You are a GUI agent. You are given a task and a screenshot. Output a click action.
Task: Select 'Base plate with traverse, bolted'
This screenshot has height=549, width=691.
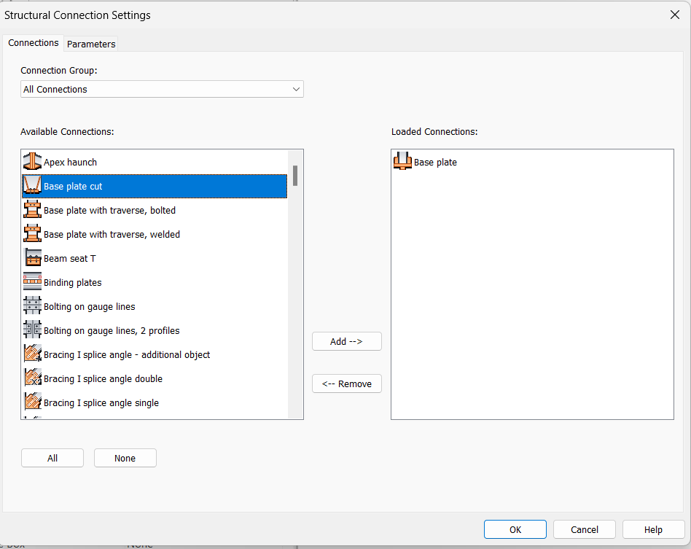[155, 210]
